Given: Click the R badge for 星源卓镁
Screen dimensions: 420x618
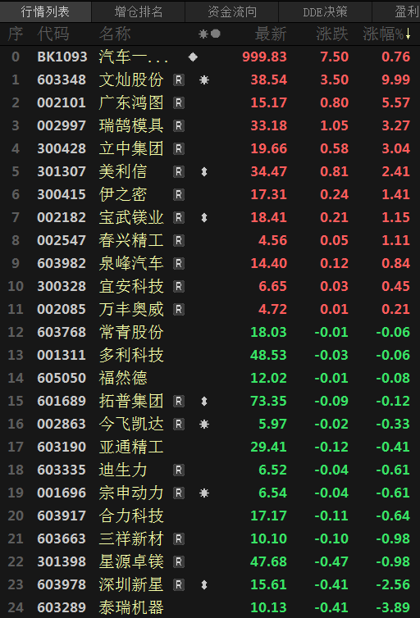Looking at the screenshot, I should click(179, 561).
